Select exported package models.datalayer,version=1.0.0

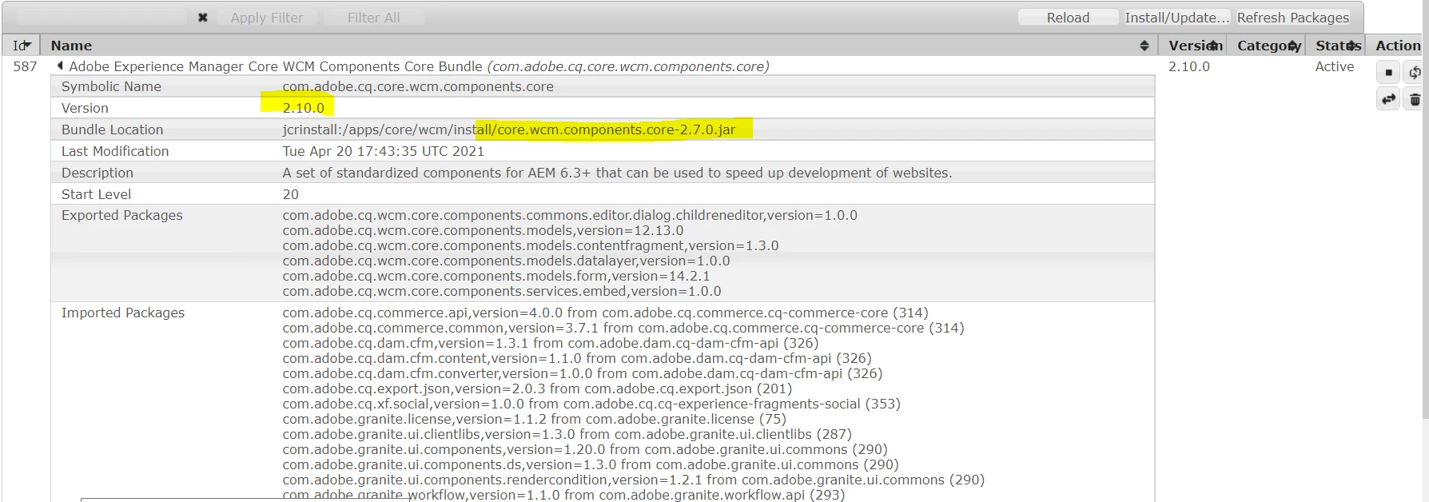(x=506, y=261)
